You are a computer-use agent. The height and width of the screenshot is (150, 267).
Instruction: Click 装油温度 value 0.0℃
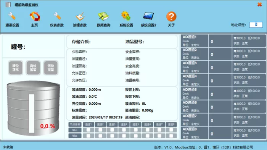click(x=93, y=97)
